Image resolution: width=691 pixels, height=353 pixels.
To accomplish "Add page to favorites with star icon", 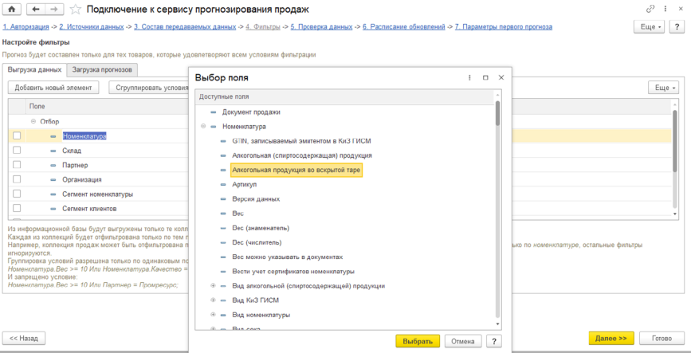I will 75,9.
